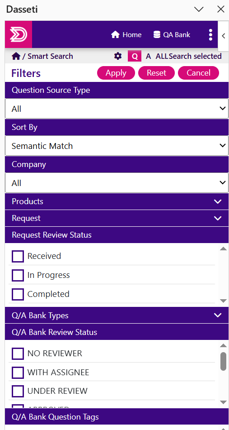Reset all filters

coord(156,73)
